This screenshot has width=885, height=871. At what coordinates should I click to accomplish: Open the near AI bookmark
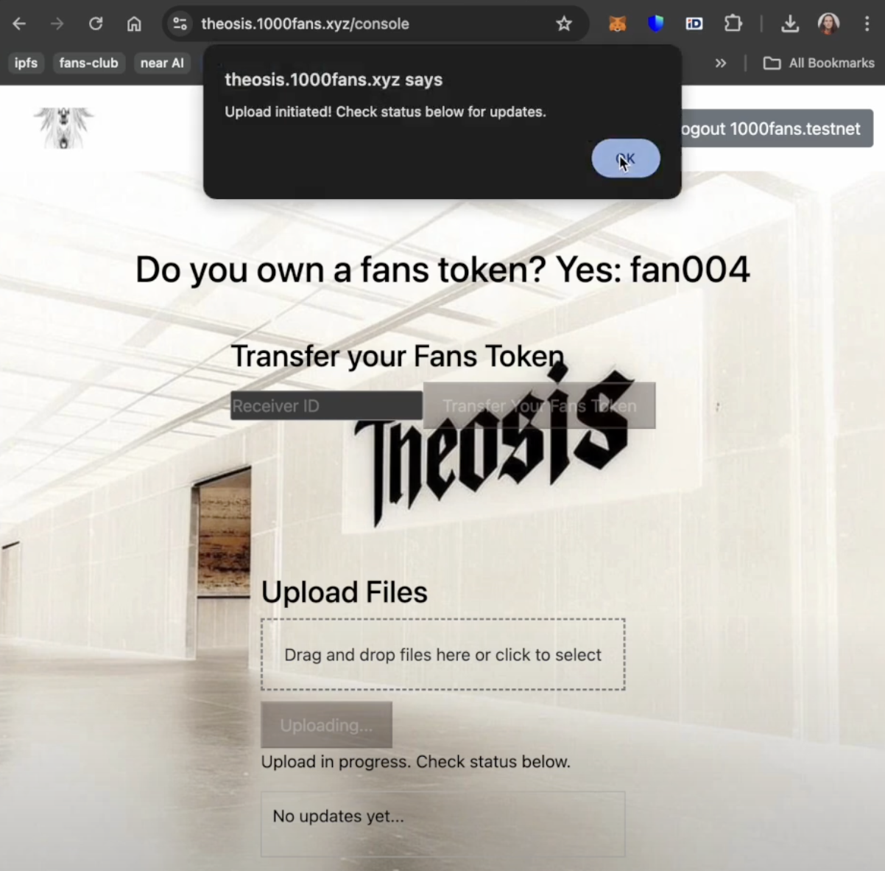click(162, 63)
